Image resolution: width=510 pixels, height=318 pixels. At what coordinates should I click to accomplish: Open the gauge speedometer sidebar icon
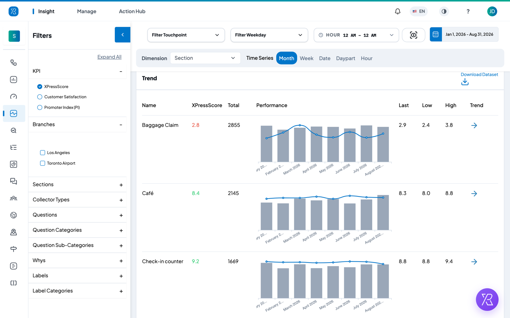click(x=13, y=96)
